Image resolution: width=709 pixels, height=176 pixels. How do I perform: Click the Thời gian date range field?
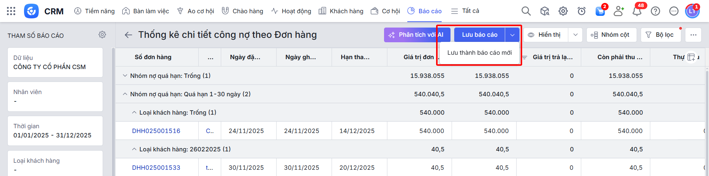pyautogui.click(x=55, y=131)
